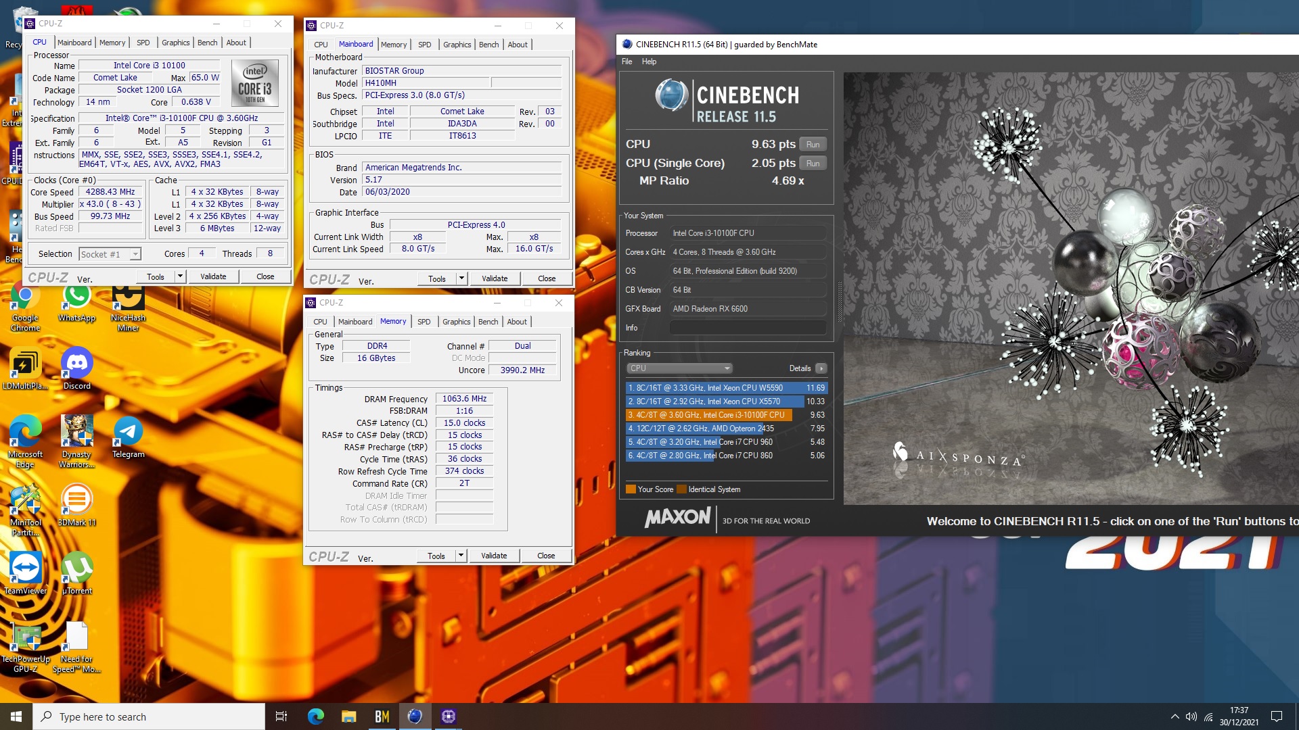Launch TeamViewer desktop shortcut
The height and width of the screenshot is (730, 1299).
tap(25, 573)
